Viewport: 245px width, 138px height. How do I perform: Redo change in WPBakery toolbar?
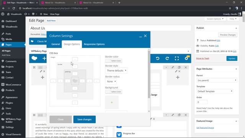click(x=167, y=58)
